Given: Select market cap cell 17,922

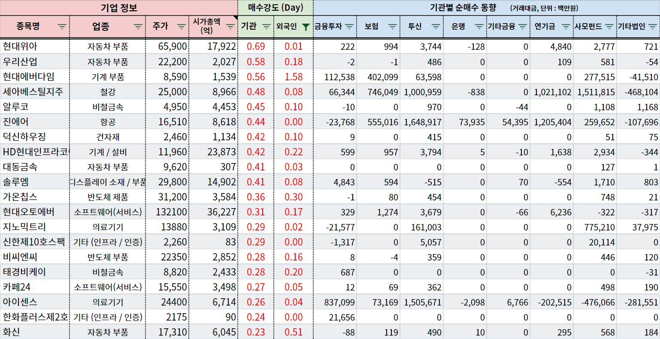Looking at the screenshot, I should 213,46.
